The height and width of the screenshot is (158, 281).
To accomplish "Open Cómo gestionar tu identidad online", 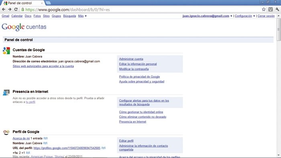I will coord(141,112).
